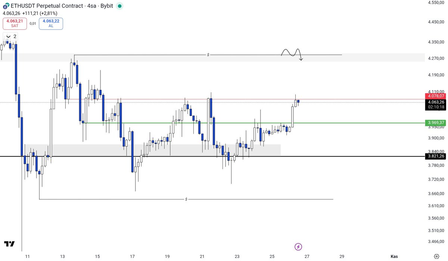Click the 4.550,00 price scale label
Screen dimensions: 448x261
[x=436, y=3]
